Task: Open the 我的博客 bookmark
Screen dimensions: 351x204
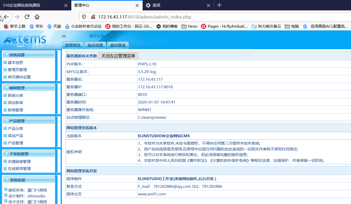Action: pyautogui.click(x=167, y=26)
